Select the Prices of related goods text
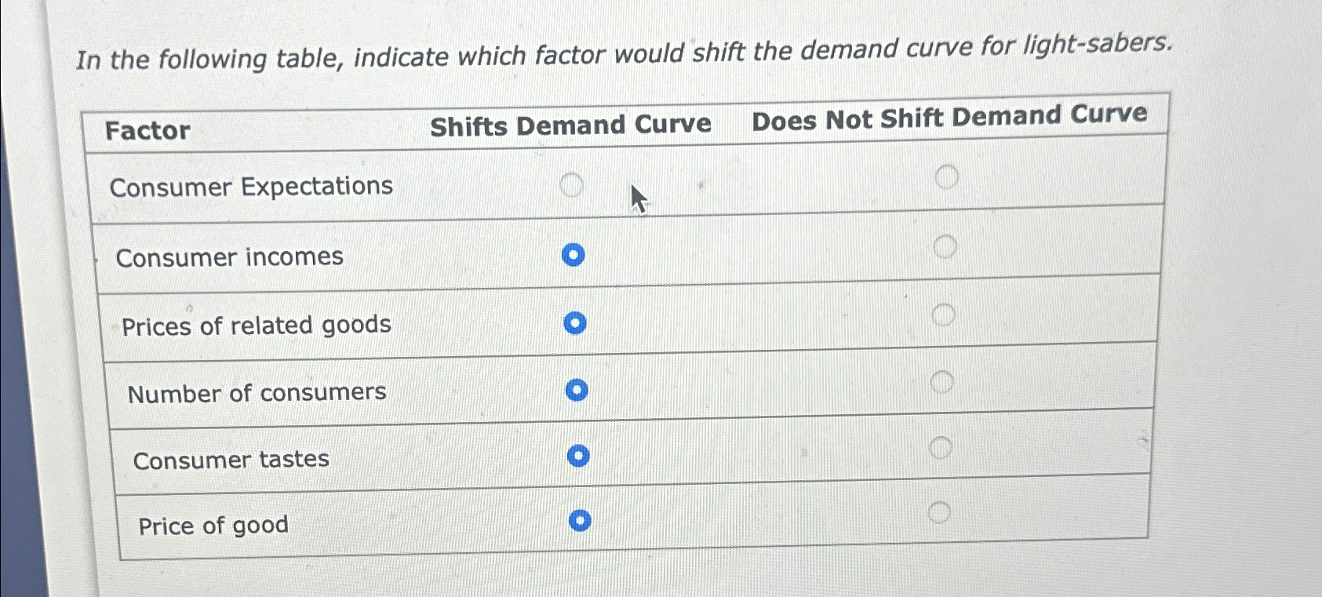The width and height of the screenshot is (1322, 597). point(257,325)
